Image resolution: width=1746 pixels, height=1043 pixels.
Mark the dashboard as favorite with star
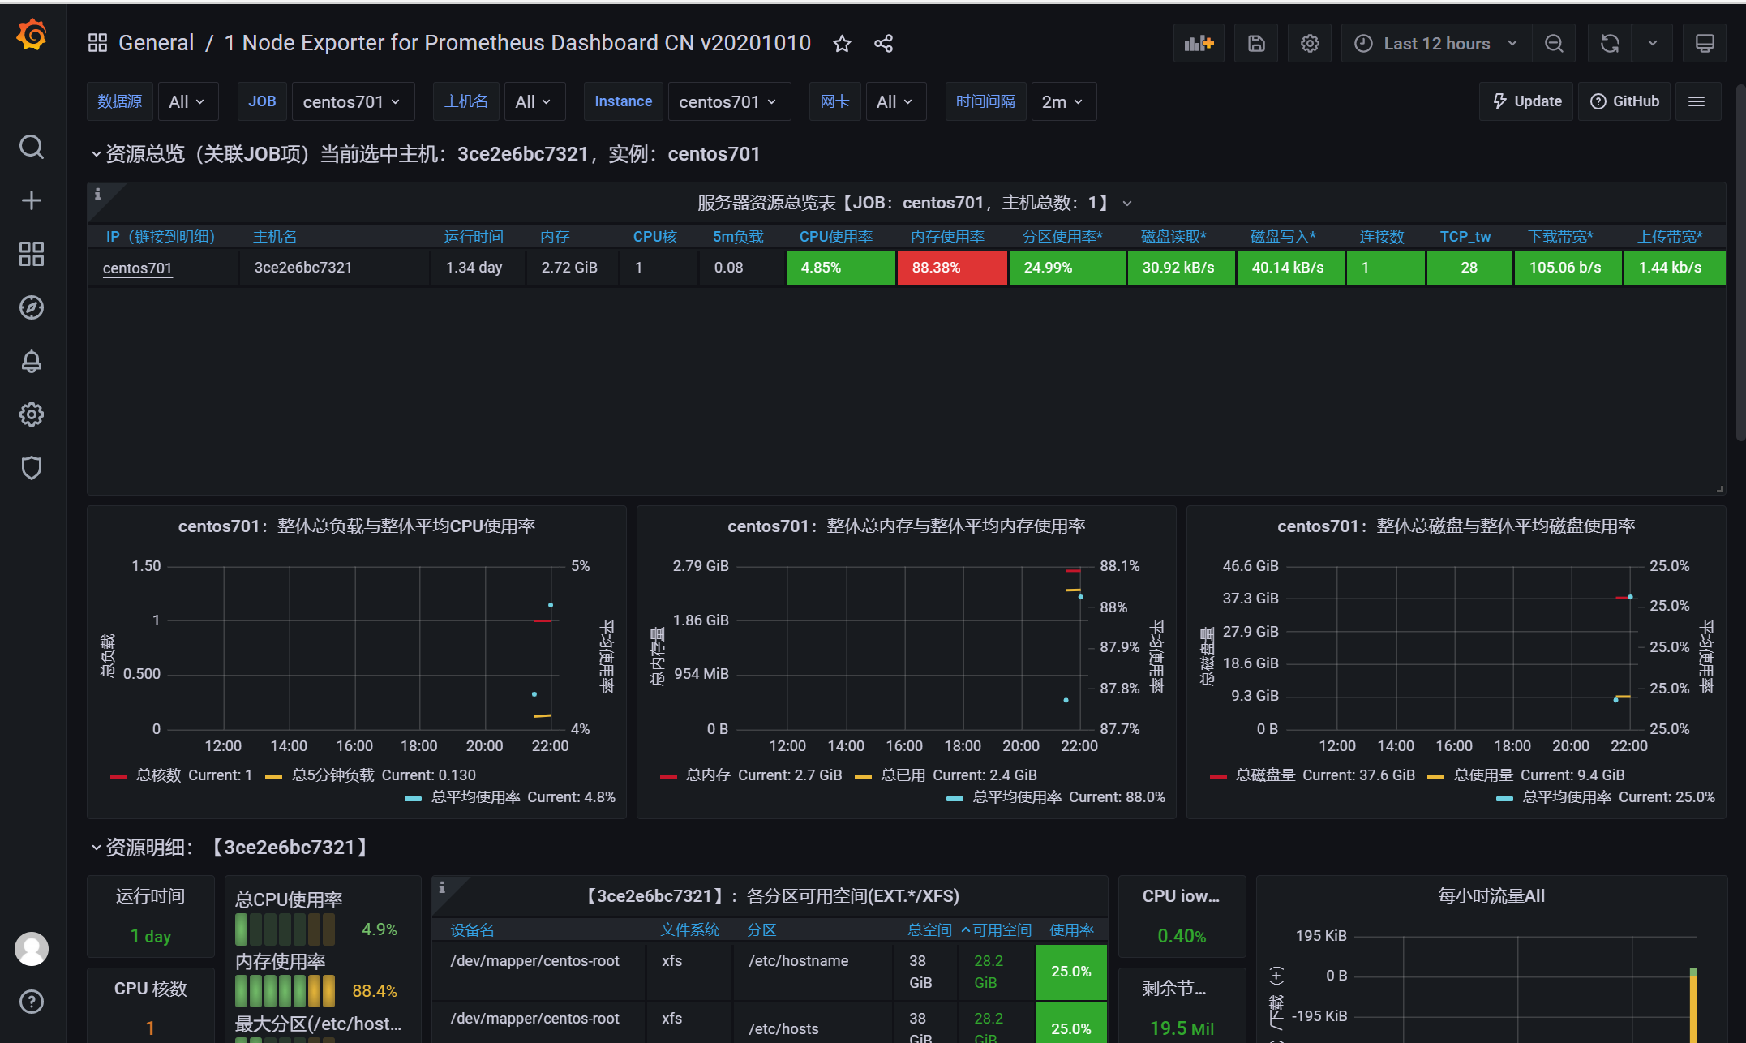pos(842,43)
